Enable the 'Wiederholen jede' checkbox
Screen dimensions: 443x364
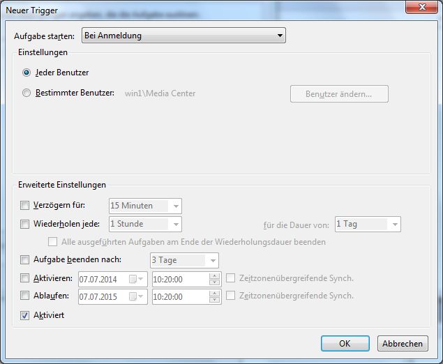tap(24, 225)
